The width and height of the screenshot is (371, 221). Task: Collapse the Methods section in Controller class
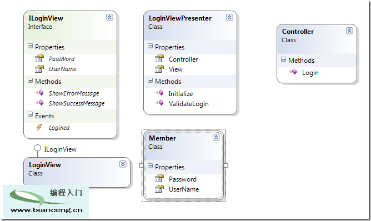(283, 59)
